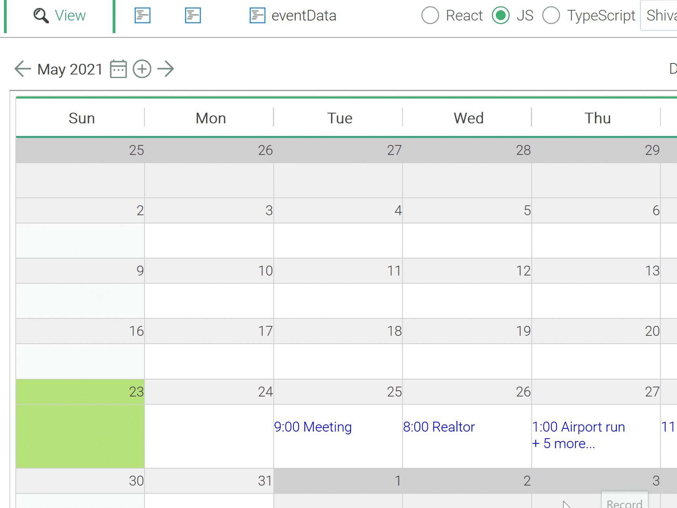Select the React radio button

[x=430, y=16]
